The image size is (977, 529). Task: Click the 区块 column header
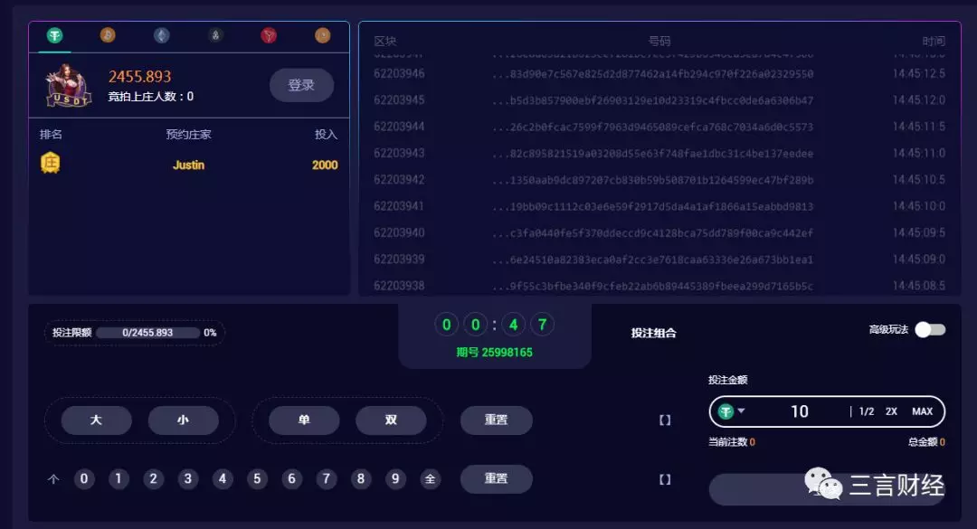(385, 41)
